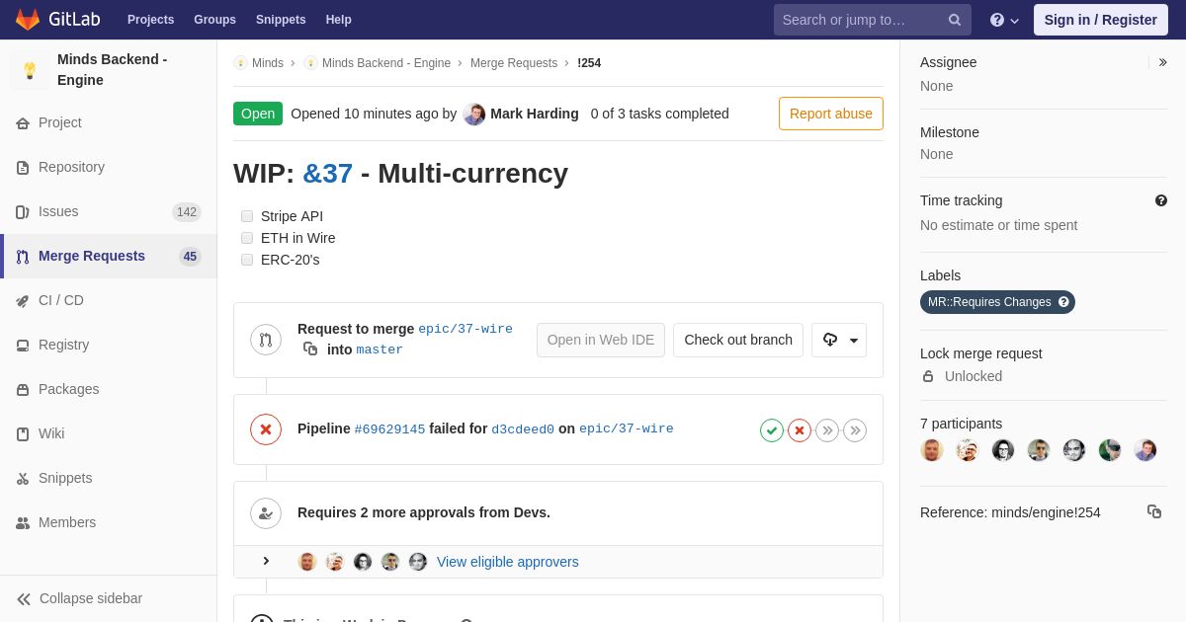
Task: Collapse the right sidebar chevrons
Action: (1162, 62)
